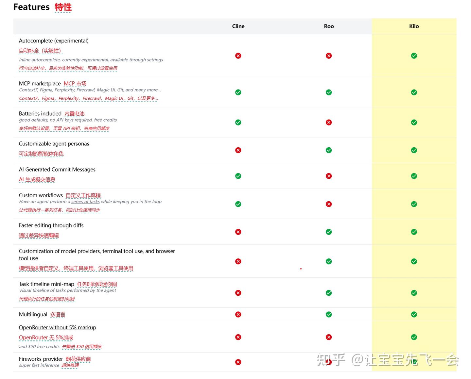Click the Roo column header

329,26
